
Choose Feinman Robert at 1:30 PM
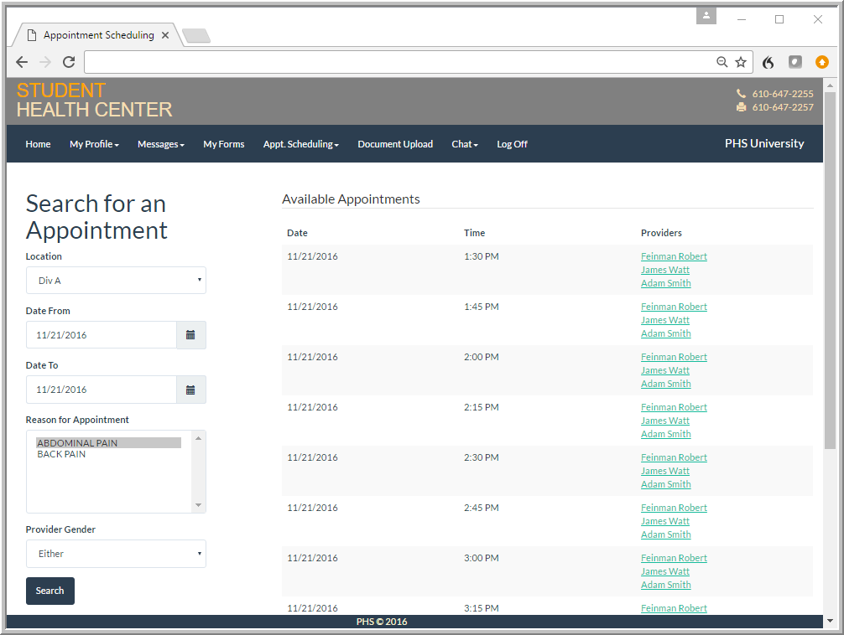[x=674, y=256]
